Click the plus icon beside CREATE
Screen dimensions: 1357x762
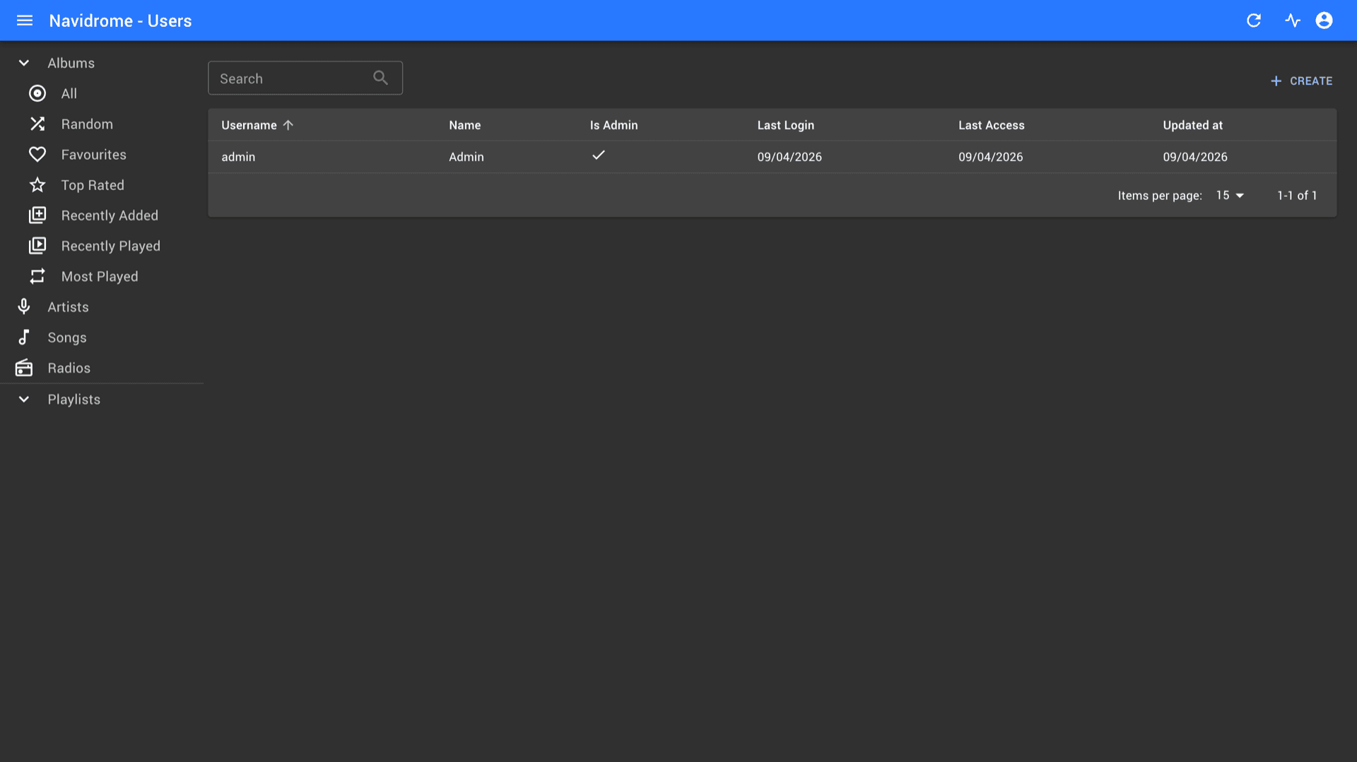point(1276,81)
